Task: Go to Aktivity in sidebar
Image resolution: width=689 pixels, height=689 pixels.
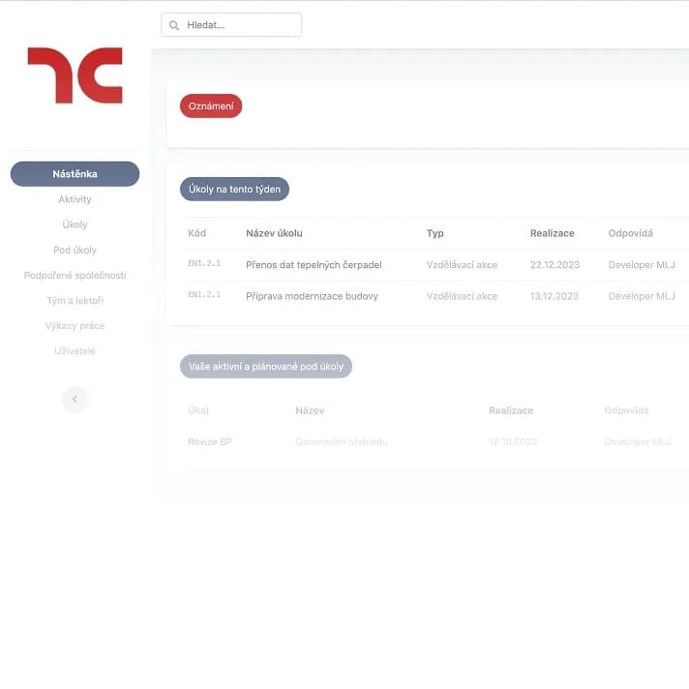Action: point(75,199)
